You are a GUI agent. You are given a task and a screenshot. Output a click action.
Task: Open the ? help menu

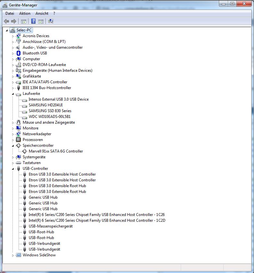[54, 13]
